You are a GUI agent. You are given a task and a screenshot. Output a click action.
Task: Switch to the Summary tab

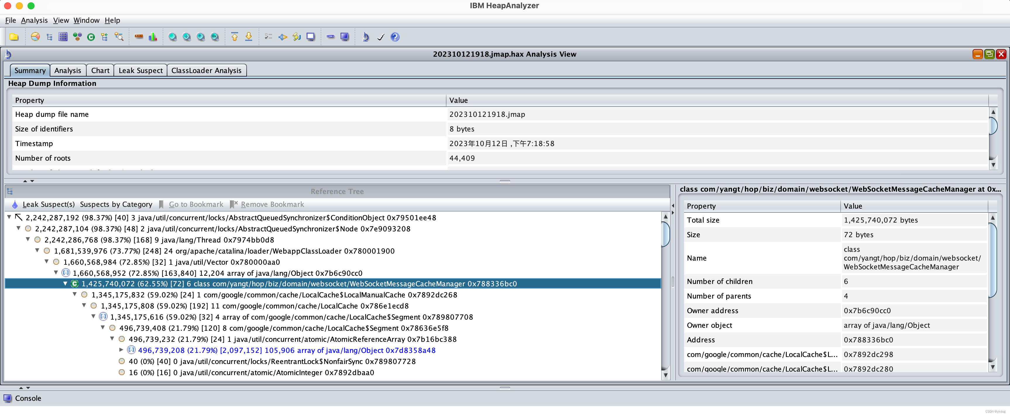(30, 70)
